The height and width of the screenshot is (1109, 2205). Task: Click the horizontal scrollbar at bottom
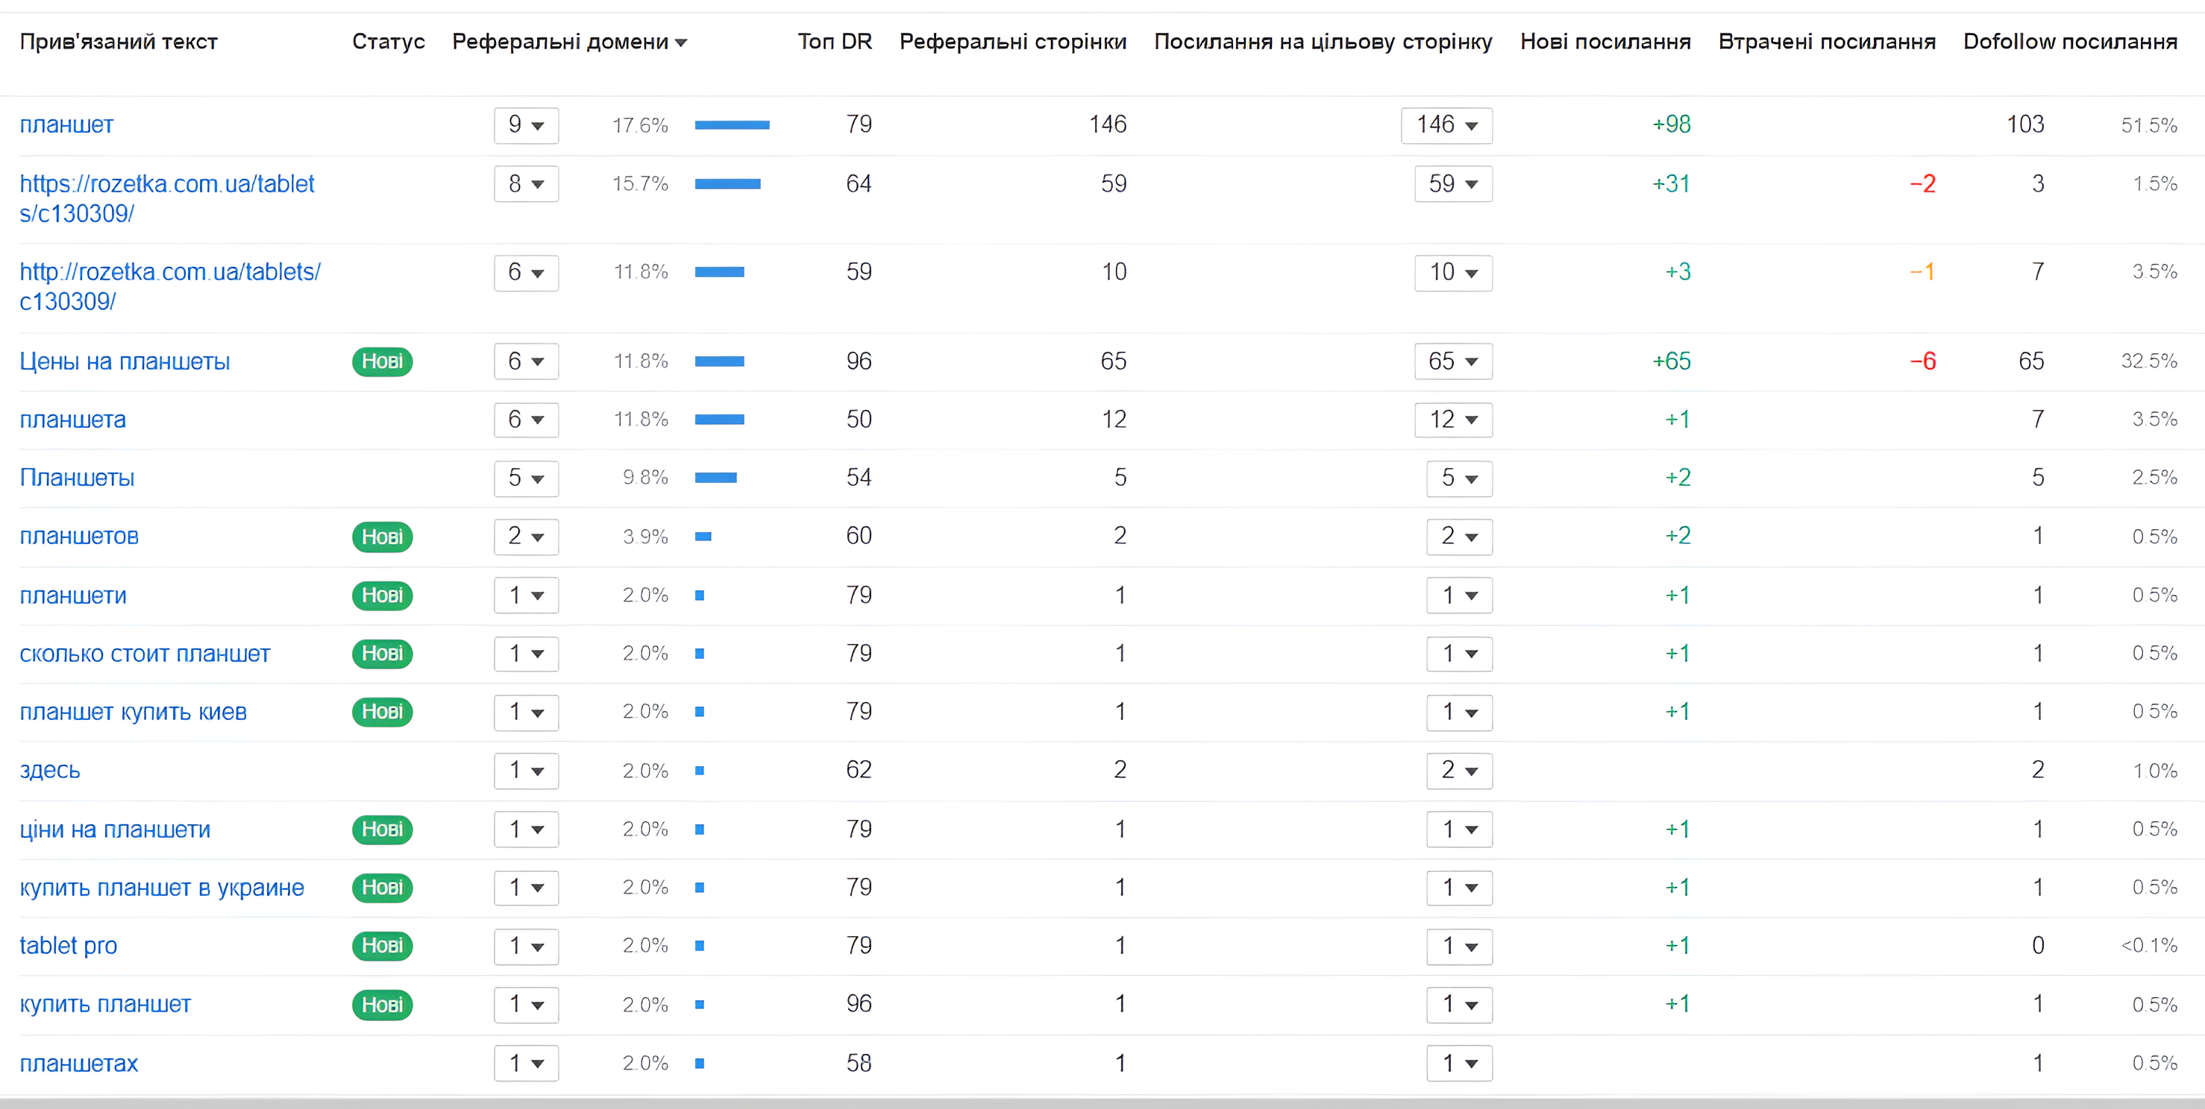(x=1102, y=1103)
